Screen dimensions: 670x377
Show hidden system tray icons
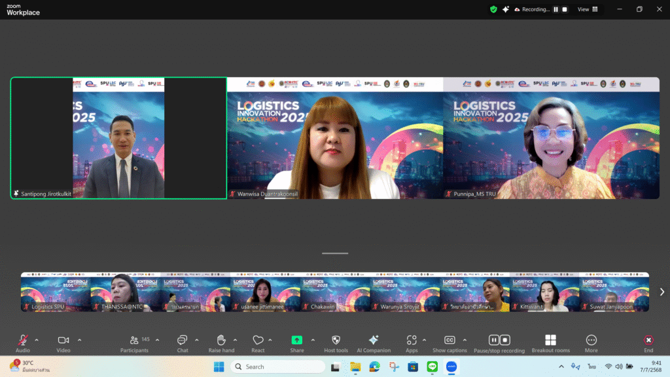coord(561,367)
